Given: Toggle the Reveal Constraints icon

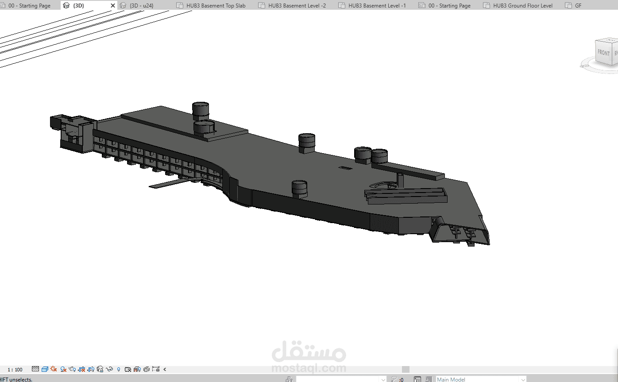Looking at the screenshot, I should pyautogui.click(x=156, y=369).
